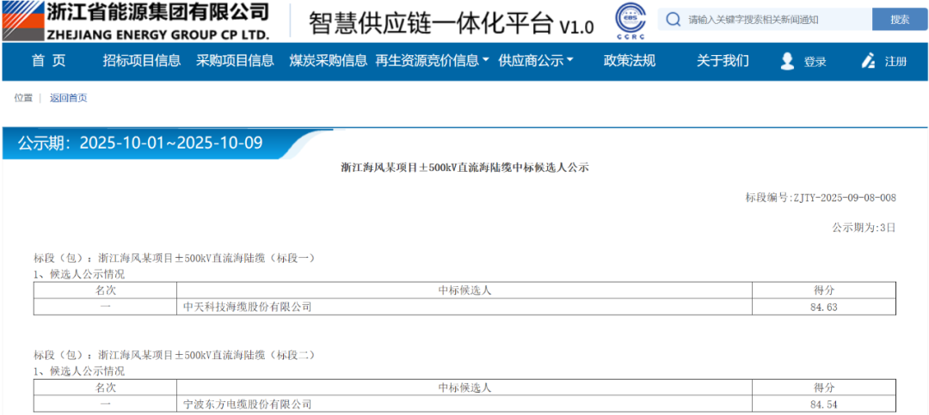929x415 pixels.
Task: Click the 标段编号 ZJTY-2025-09-08-008 text
Action: point(820,198)
